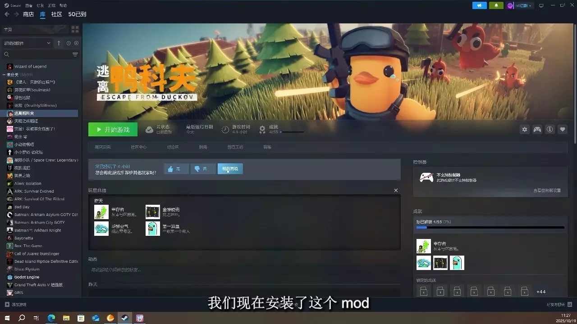Expand the account name dropdown
The width and height of the screenshot is (577, 324).
524,5
